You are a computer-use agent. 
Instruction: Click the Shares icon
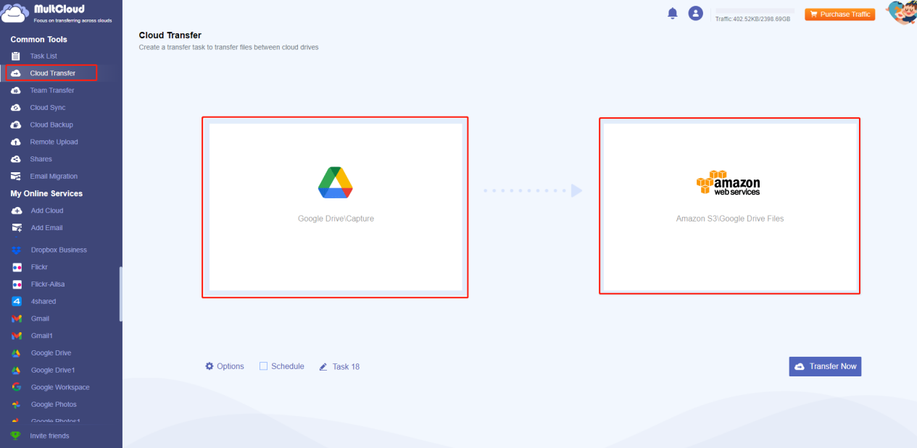click(16, 159)
